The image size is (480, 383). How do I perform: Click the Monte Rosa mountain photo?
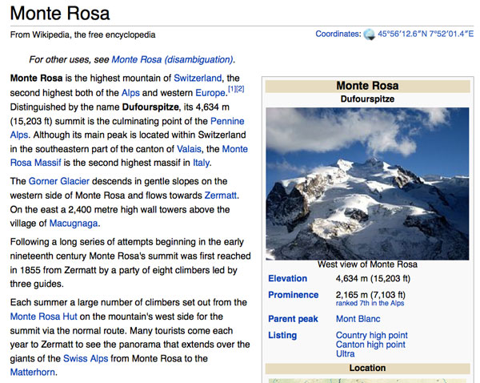367,183
